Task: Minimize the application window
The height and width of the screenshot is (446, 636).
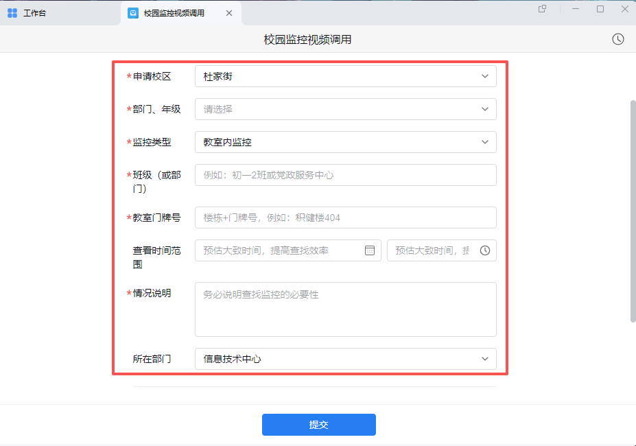Action: click(x=577, y=9)
